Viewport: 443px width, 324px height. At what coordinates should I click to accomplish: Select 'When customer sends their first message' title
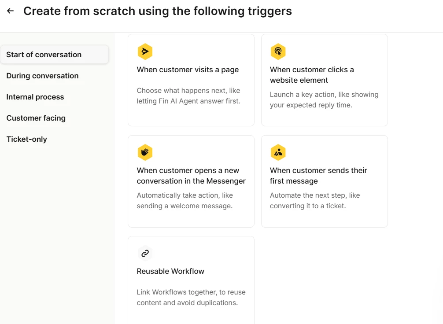click(318, 176)
